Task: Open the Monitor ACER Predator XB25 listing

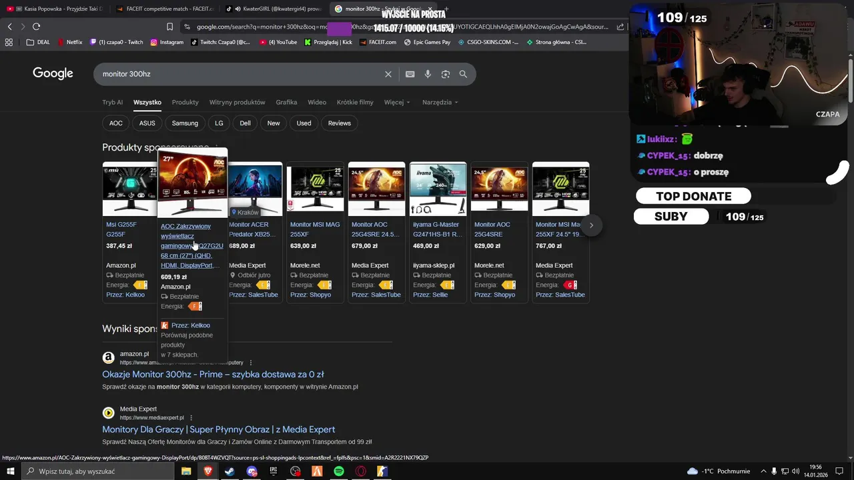Action: [x=252, y=229]
